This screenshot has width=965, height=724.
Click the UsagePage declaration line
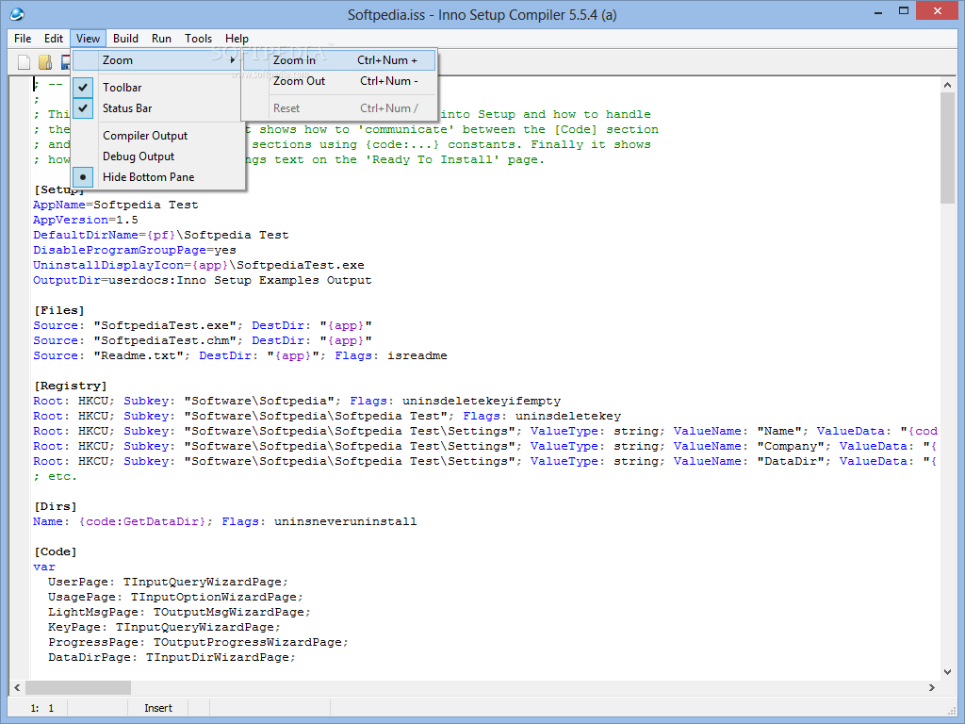click(175, 597)
